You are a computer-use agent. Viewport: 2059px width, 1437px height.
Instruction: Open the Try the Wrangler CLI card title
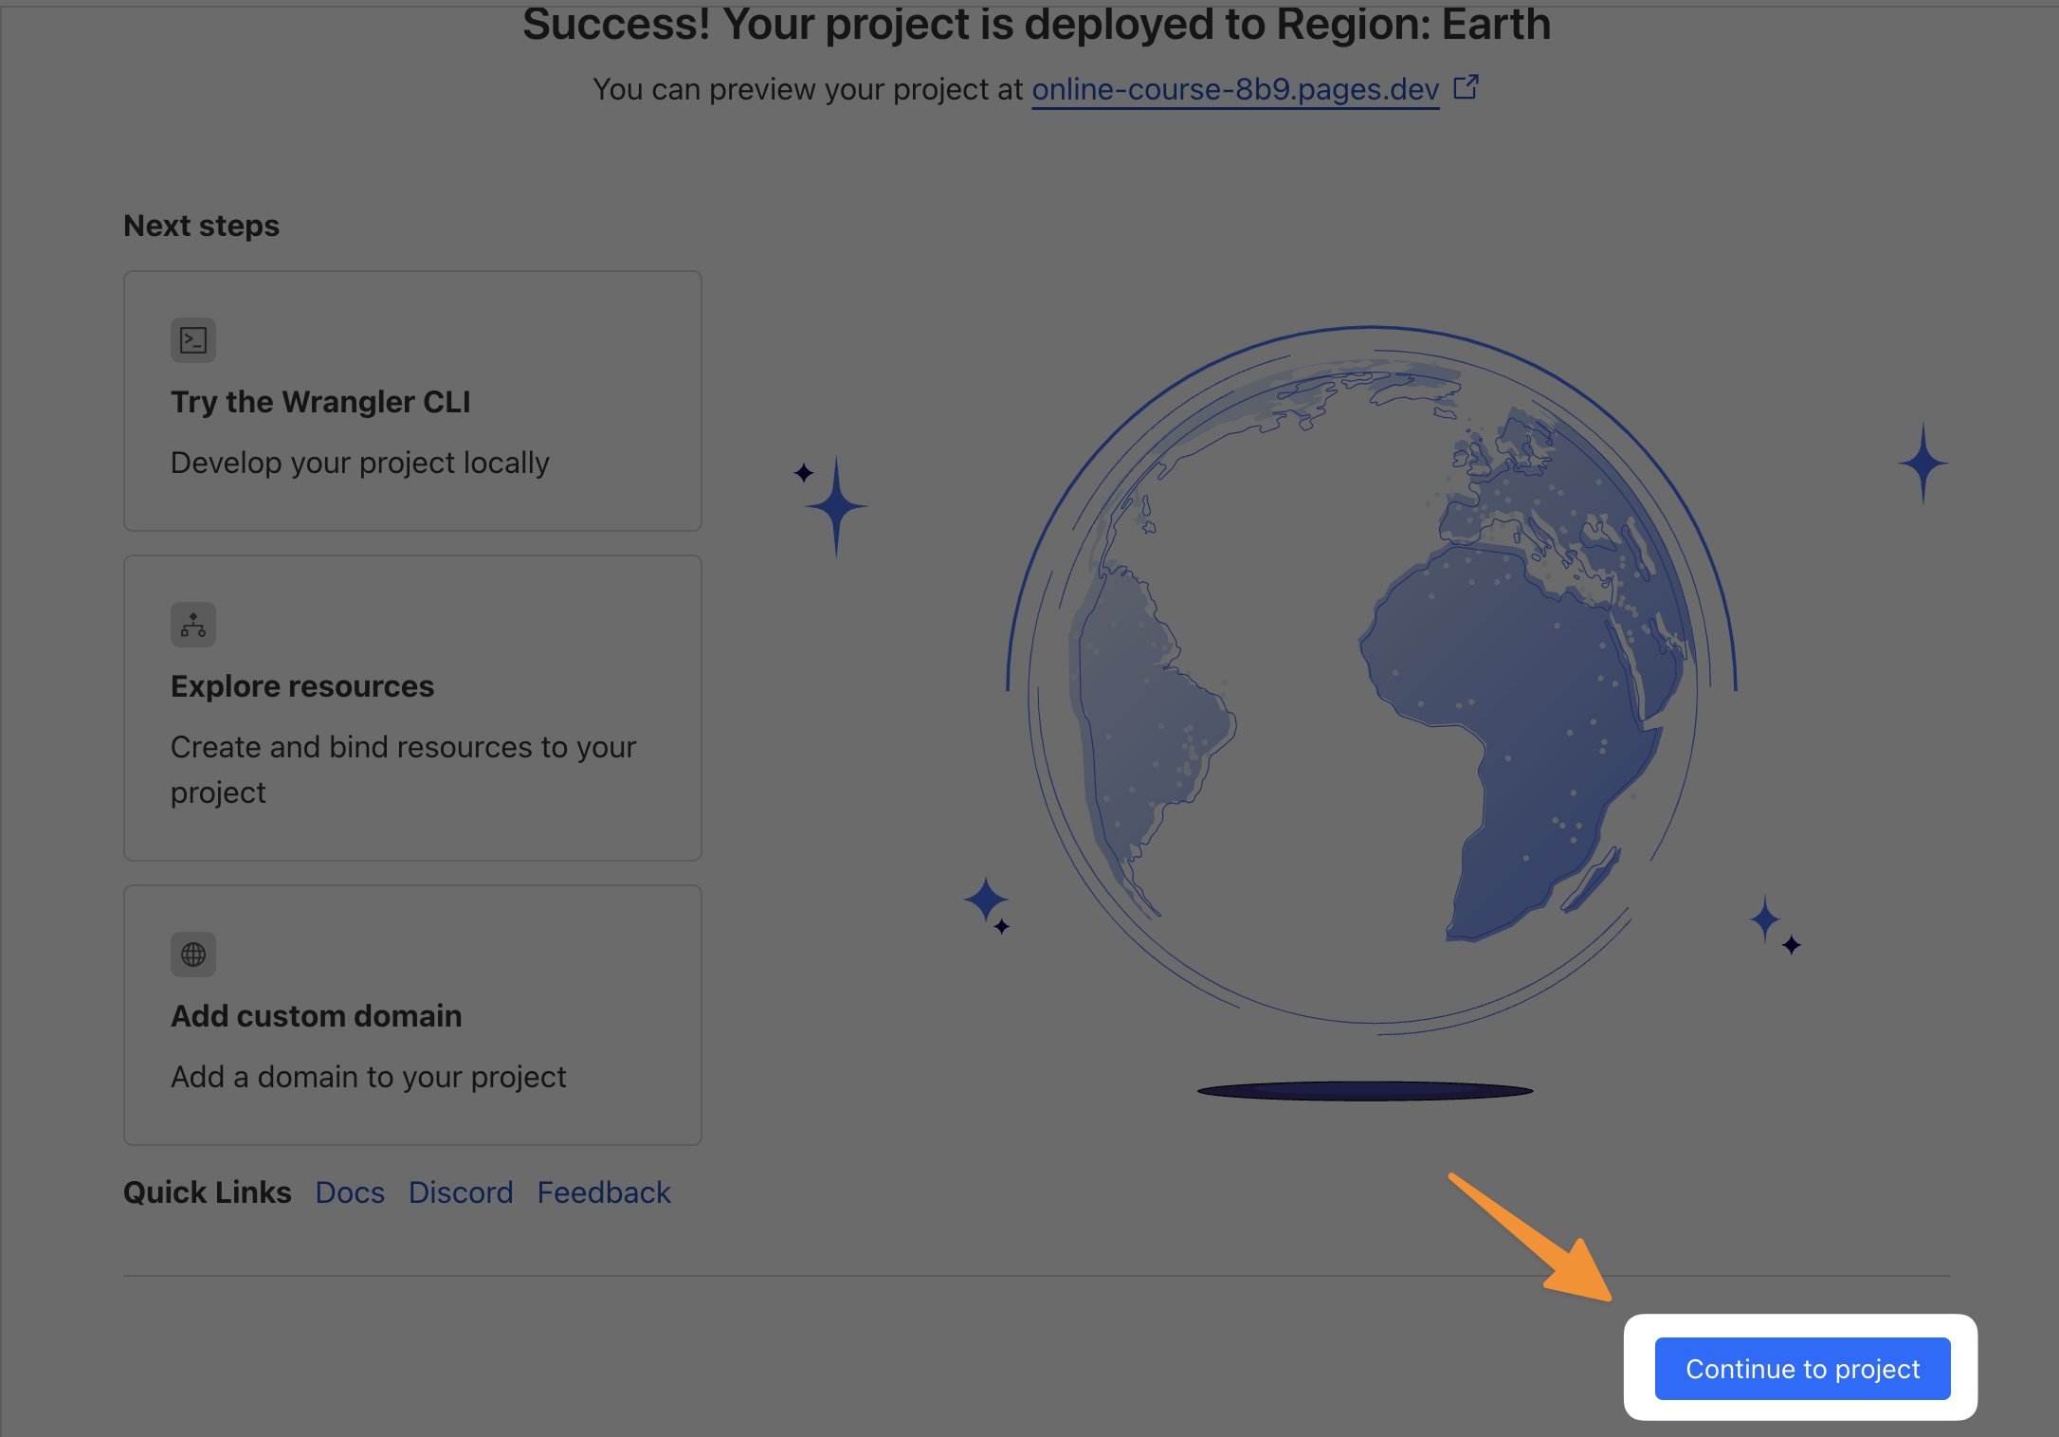coord(320,402)
